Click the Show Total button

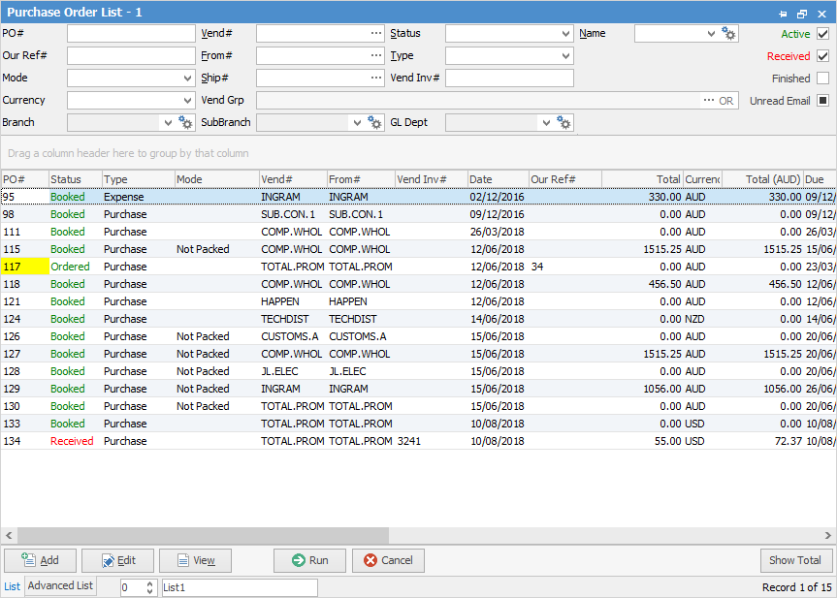tap(795, 560)
